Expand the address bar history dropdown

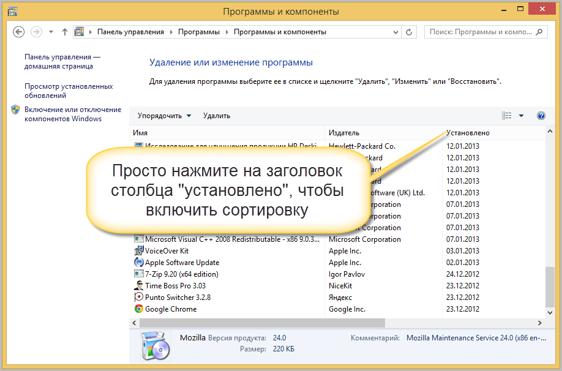(395, 32)
